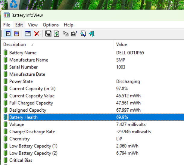184x165 pixels.
Task: Open Properties toolbar icon
Action: pyautogui.click(x=74, y=34)
